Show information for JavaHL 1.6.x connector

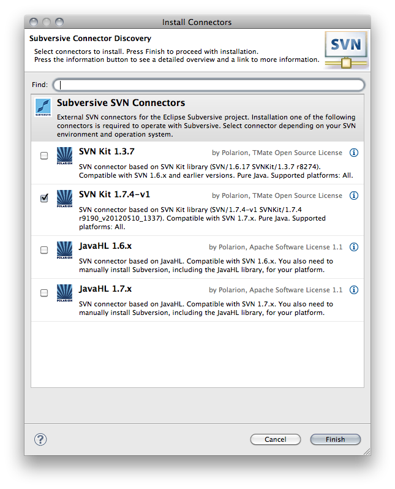[x=353, y=247]
